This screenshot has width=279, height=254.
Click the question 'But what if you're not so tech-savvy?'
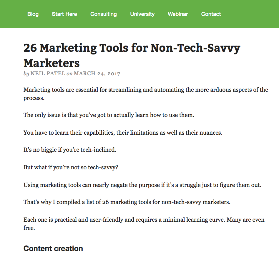(x=71, y=167)
